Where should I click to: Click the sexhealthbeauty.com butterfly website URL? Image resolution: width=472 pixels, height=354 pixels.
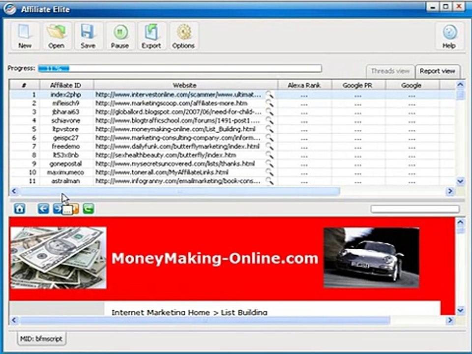(x=166, y=155)
